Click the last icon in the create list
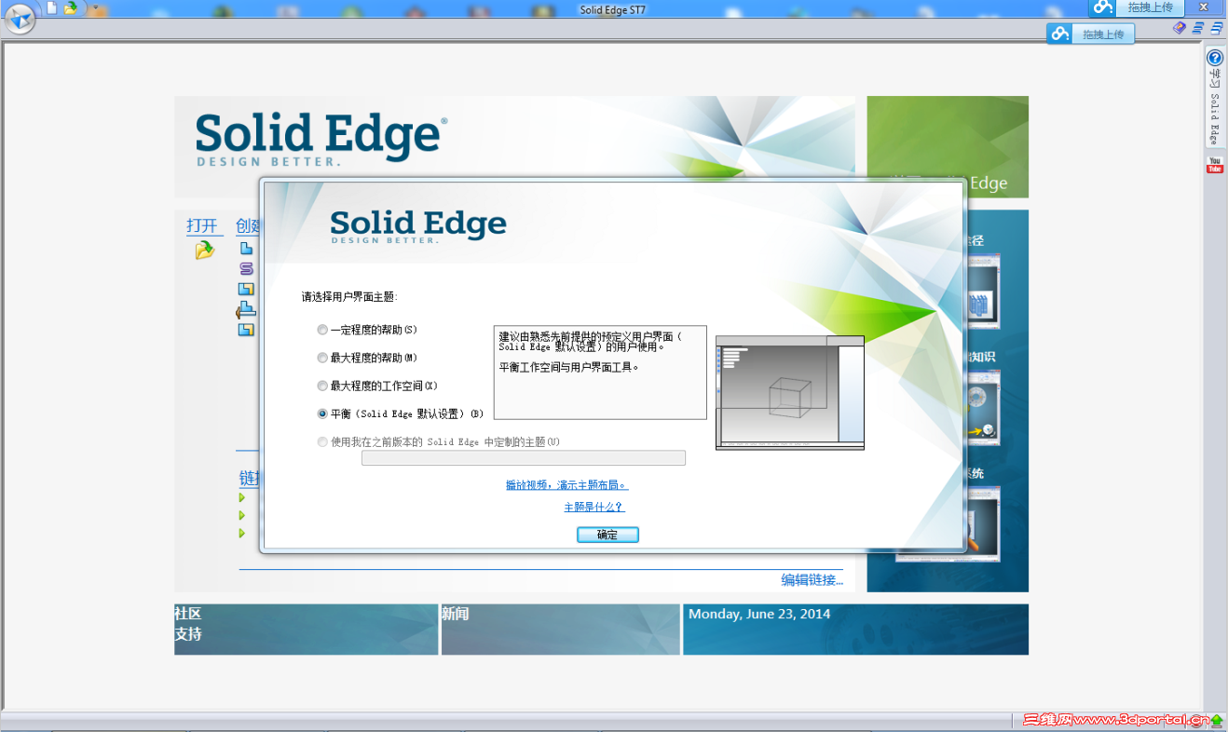The width and height of the screenshot is (1228, 732). point(246,330)
